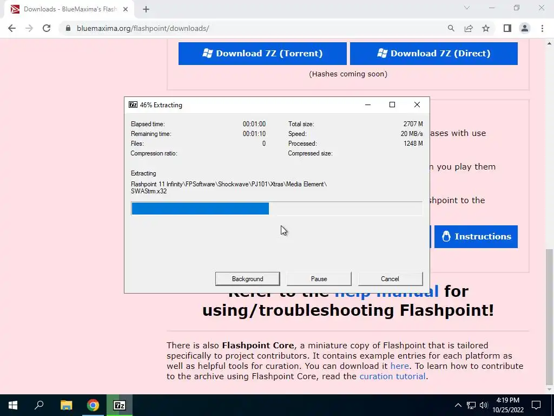Toggle Chrome side panel icon
This screenshot has height=416, width=554.
[x=507, y=28]
